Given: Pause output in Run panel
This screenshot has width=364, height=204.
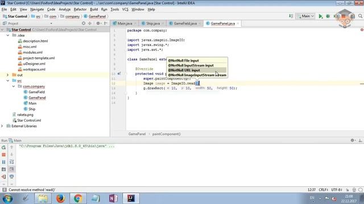Looking at the screenshot, I should pos(4,162).
